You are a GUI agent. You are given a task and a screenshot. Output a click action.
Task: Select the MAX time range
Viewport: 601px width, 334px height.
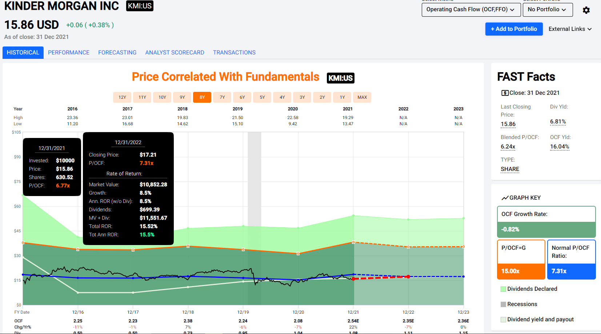[x=362, y=97]
